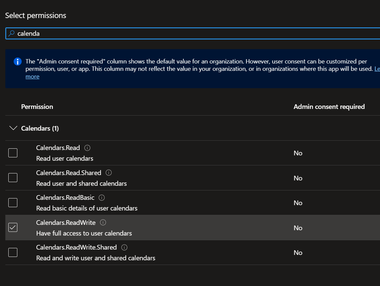Click the Calendars.ReadWrite.Shared permission name
This screenshot has width=380, height=286.
[76, 247]
